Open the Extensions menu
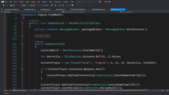The image size is (169, 95). [x=58, y=2]
